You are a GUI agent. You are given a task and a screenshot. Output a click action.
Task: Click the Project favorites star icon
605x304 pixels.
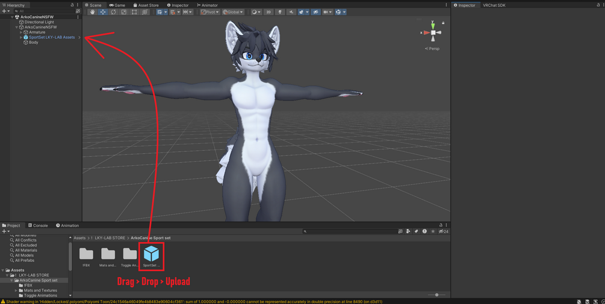coord(433,231)
